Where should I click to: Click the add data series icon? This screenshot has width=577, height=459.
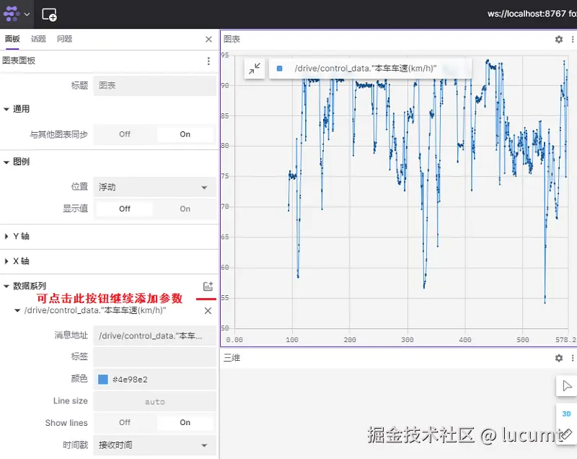[x=208, y=285]
